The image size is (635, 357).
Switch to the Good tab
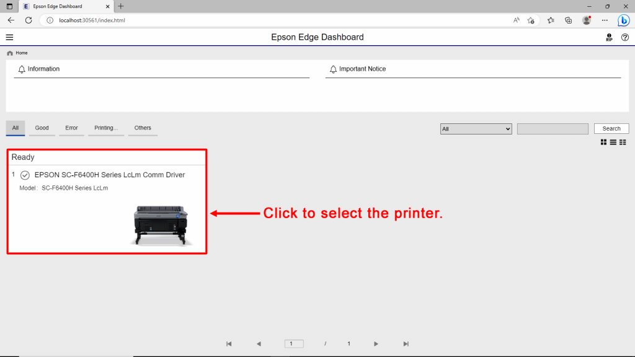point(42,128)
